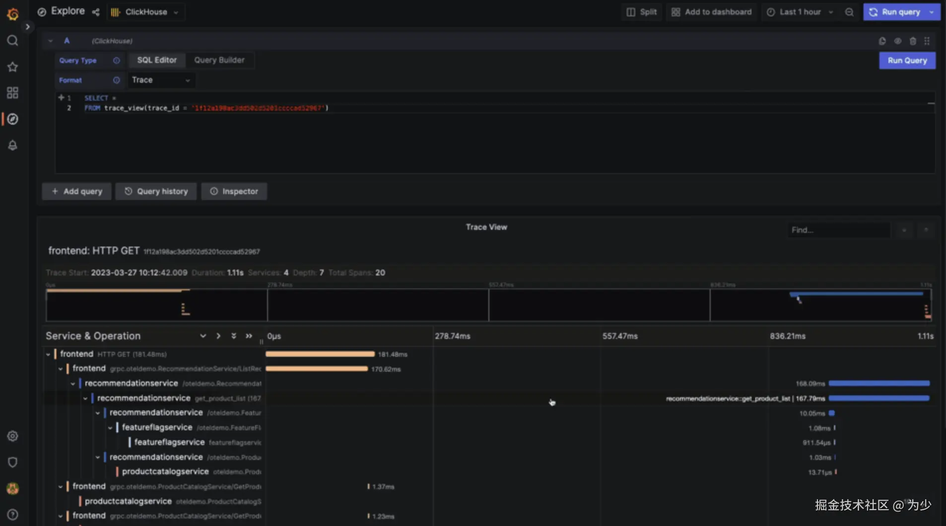This screenshot has width=946, height=526.
Task: Open Server admin shield icon
Action: (13, 462)
